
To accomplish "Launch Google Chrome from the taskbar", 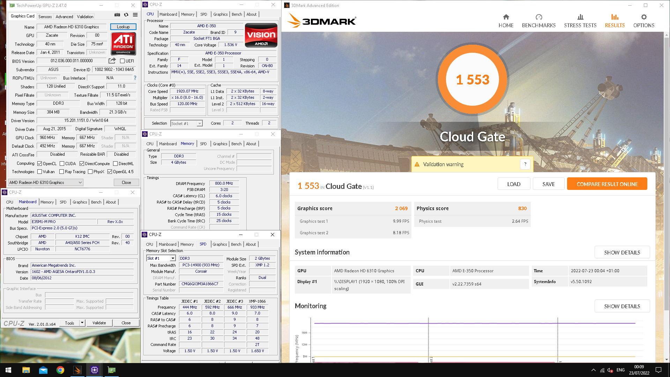I will coord(60,370).
